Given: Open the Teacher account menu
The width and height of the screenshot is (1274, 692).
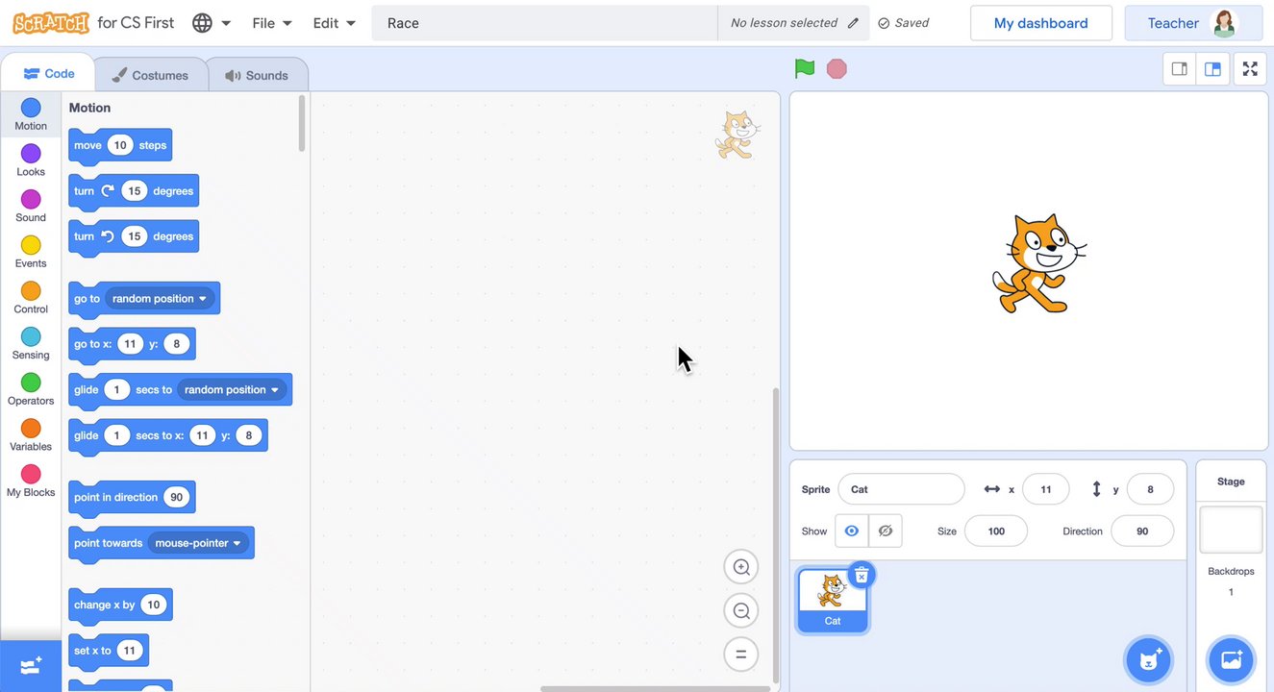Looking at the screenshot, I should 1193,23.
